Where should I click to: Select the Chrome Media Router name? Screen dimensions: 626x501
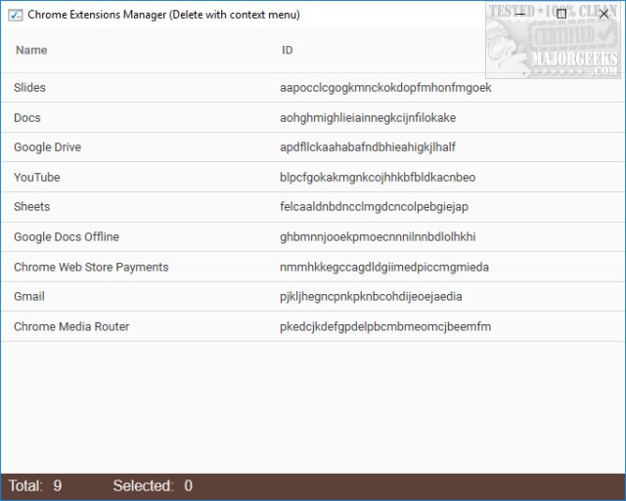(x=71, y=326)
